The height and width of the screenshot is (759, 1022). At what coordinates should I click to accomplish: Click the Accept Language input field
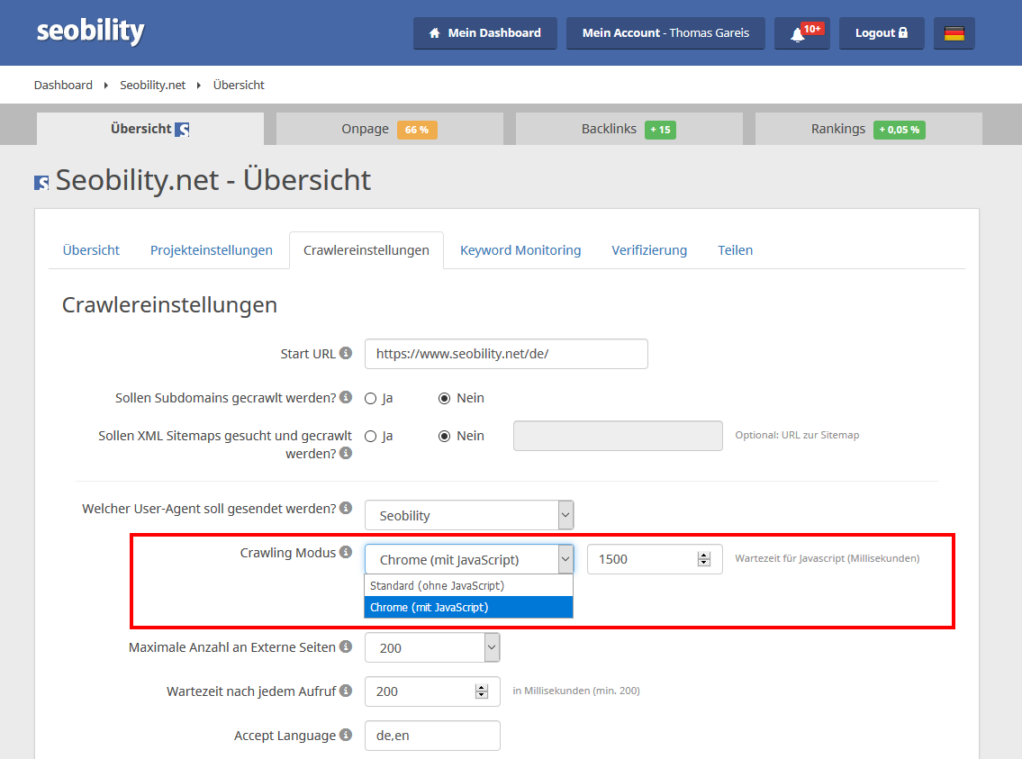pos(432,736)
